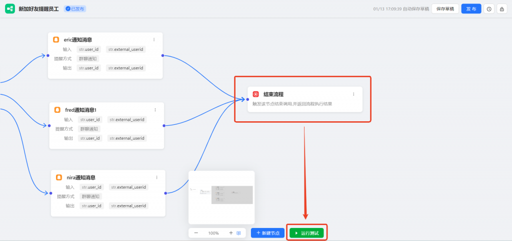
Task: Open nira通知消息 node more-options menu
Action: [x=157, y=177]
